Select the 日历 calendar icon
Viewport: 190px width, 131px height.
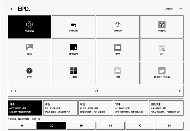[162, 48]
